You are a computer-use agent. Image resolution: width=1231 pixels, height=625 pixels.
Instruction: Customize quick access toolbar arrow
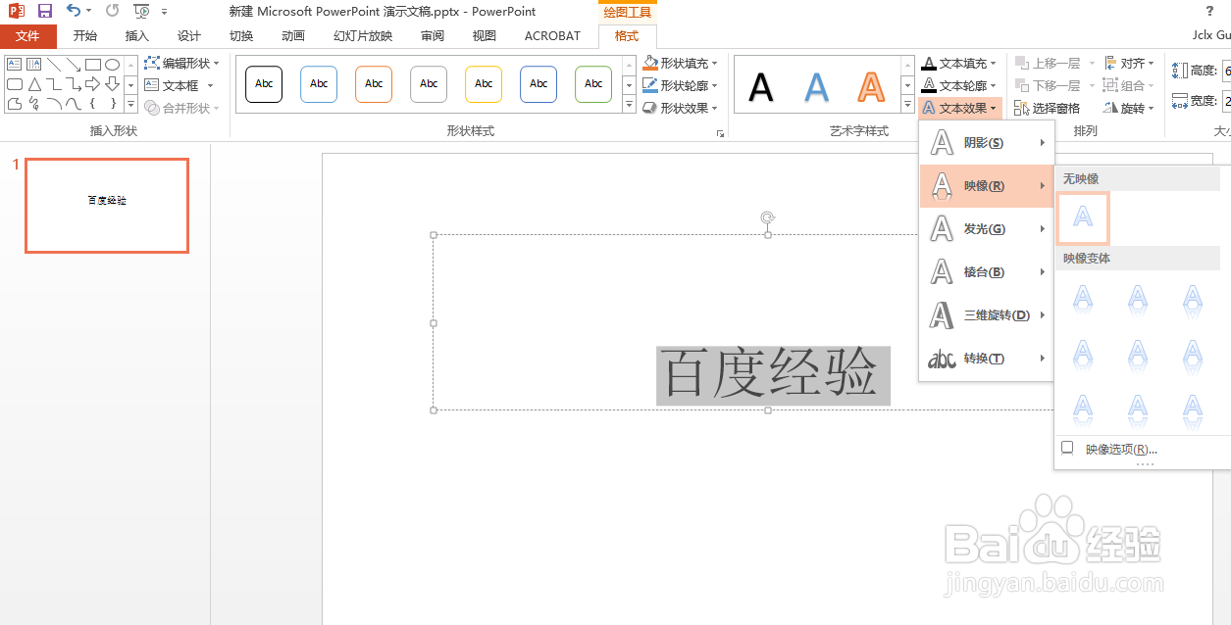tap(164, 12)
